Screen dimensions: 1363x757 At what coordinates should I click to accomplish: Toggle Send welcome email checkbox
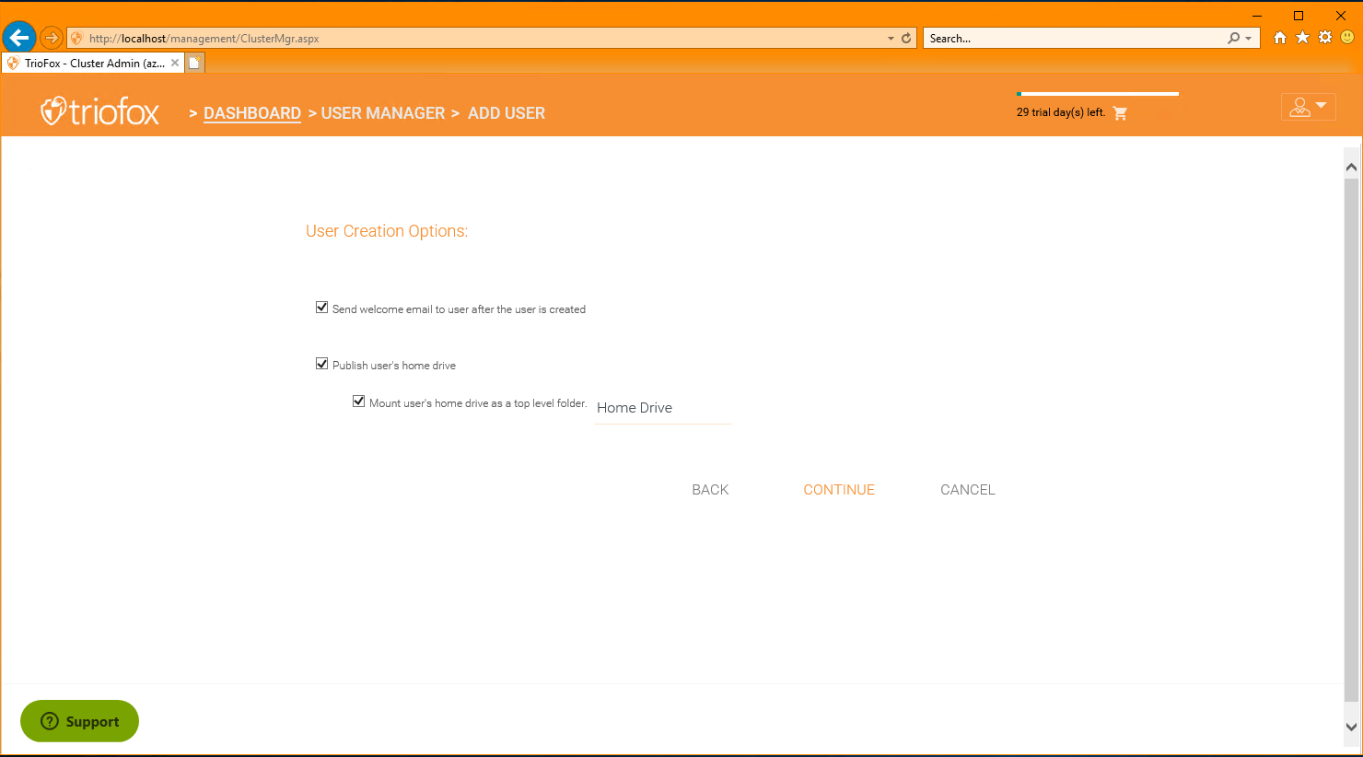click(x=322, y=308)
